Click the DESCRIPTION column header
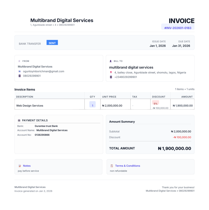The image size is (209, 210). pos(25,97)
